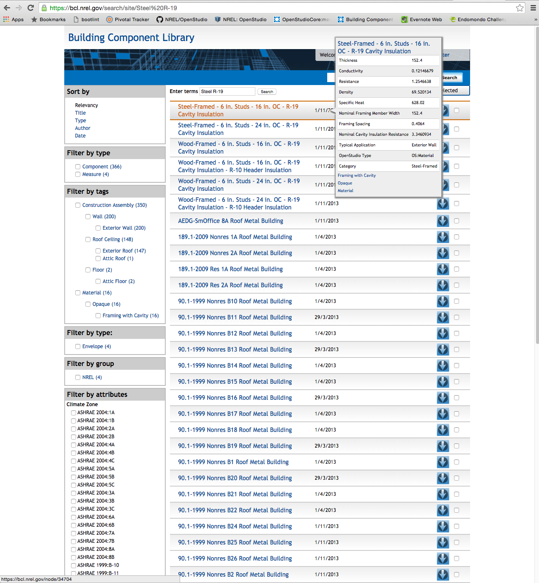Check the Material (16) tag filter
The image size is (539, 583).
pyautogui.click(x=78, y=293)
